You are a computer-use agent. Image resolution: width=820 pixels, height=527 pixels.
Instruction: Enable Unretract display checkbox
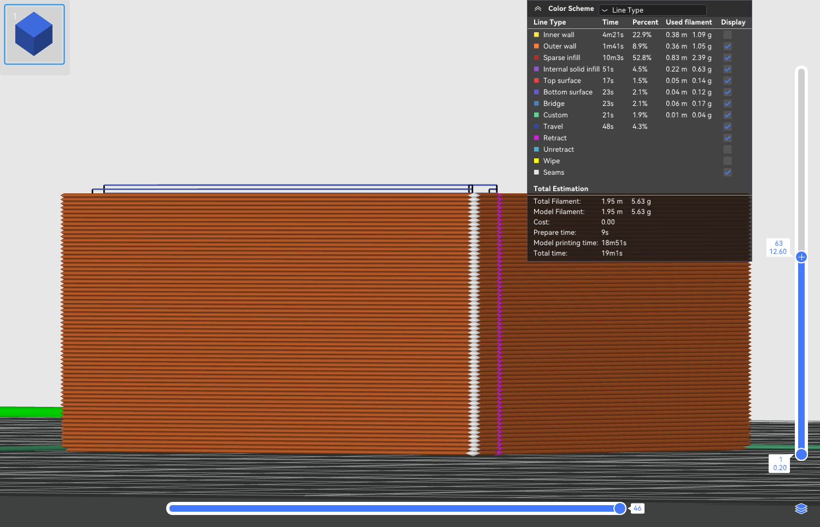pyautogui.click(x=727, y=150)
